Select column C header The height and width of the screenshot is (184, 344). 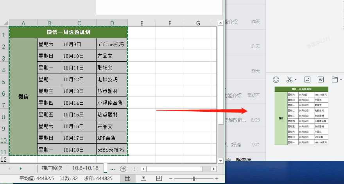coord(79,23)
